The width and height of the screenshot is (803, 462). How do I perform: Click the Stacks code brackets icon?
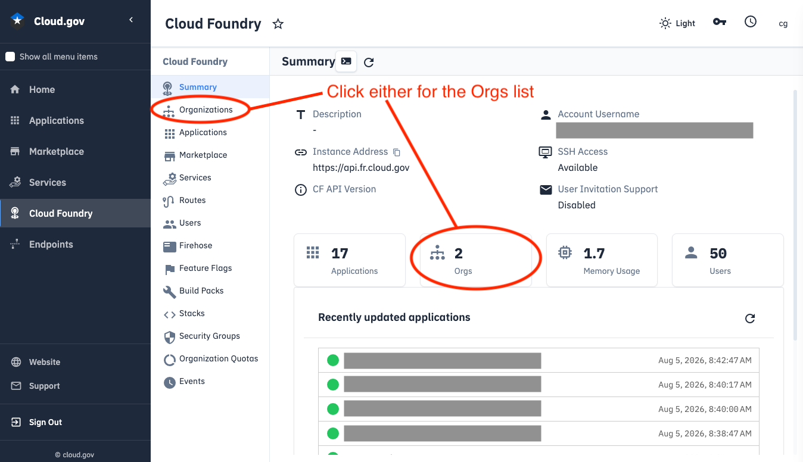pos(169,314)
